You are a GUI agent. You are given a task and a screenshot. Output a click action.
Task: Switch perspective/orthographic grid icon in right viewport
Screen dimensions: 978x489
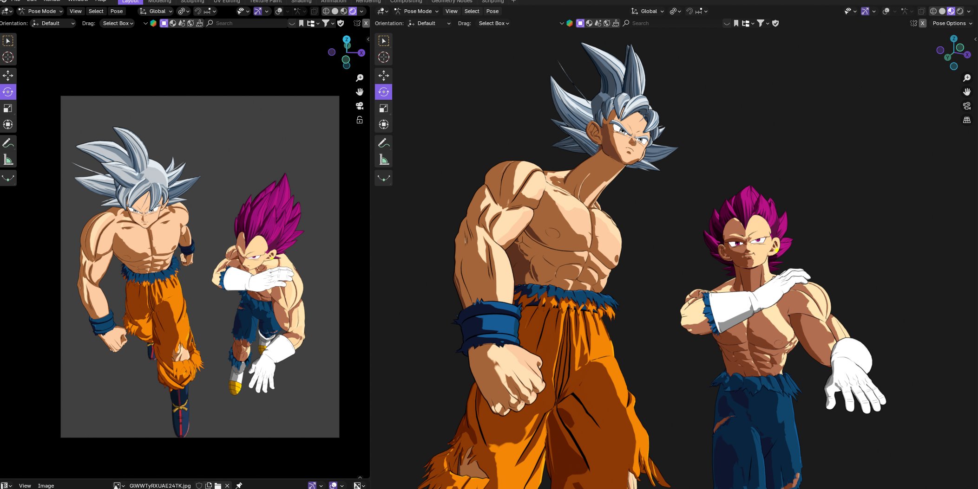(967, 120)
